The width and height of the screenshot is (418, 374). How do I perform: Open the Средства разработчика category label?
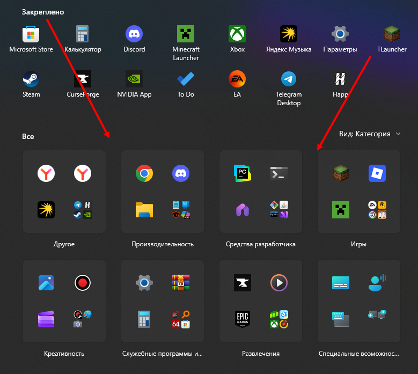(260, 244)
